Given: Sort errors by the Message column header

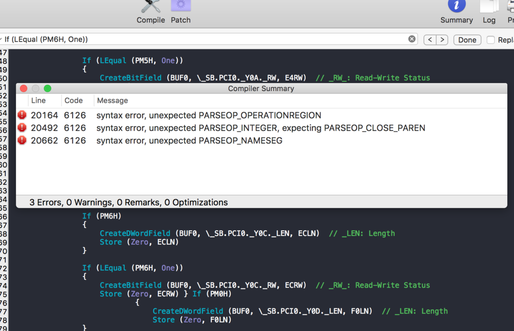Looking at the screenshot, I should pos(113,101).
